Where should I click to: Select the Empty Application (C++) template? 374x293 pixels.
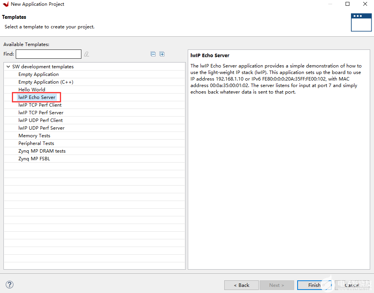click(46, 82)
